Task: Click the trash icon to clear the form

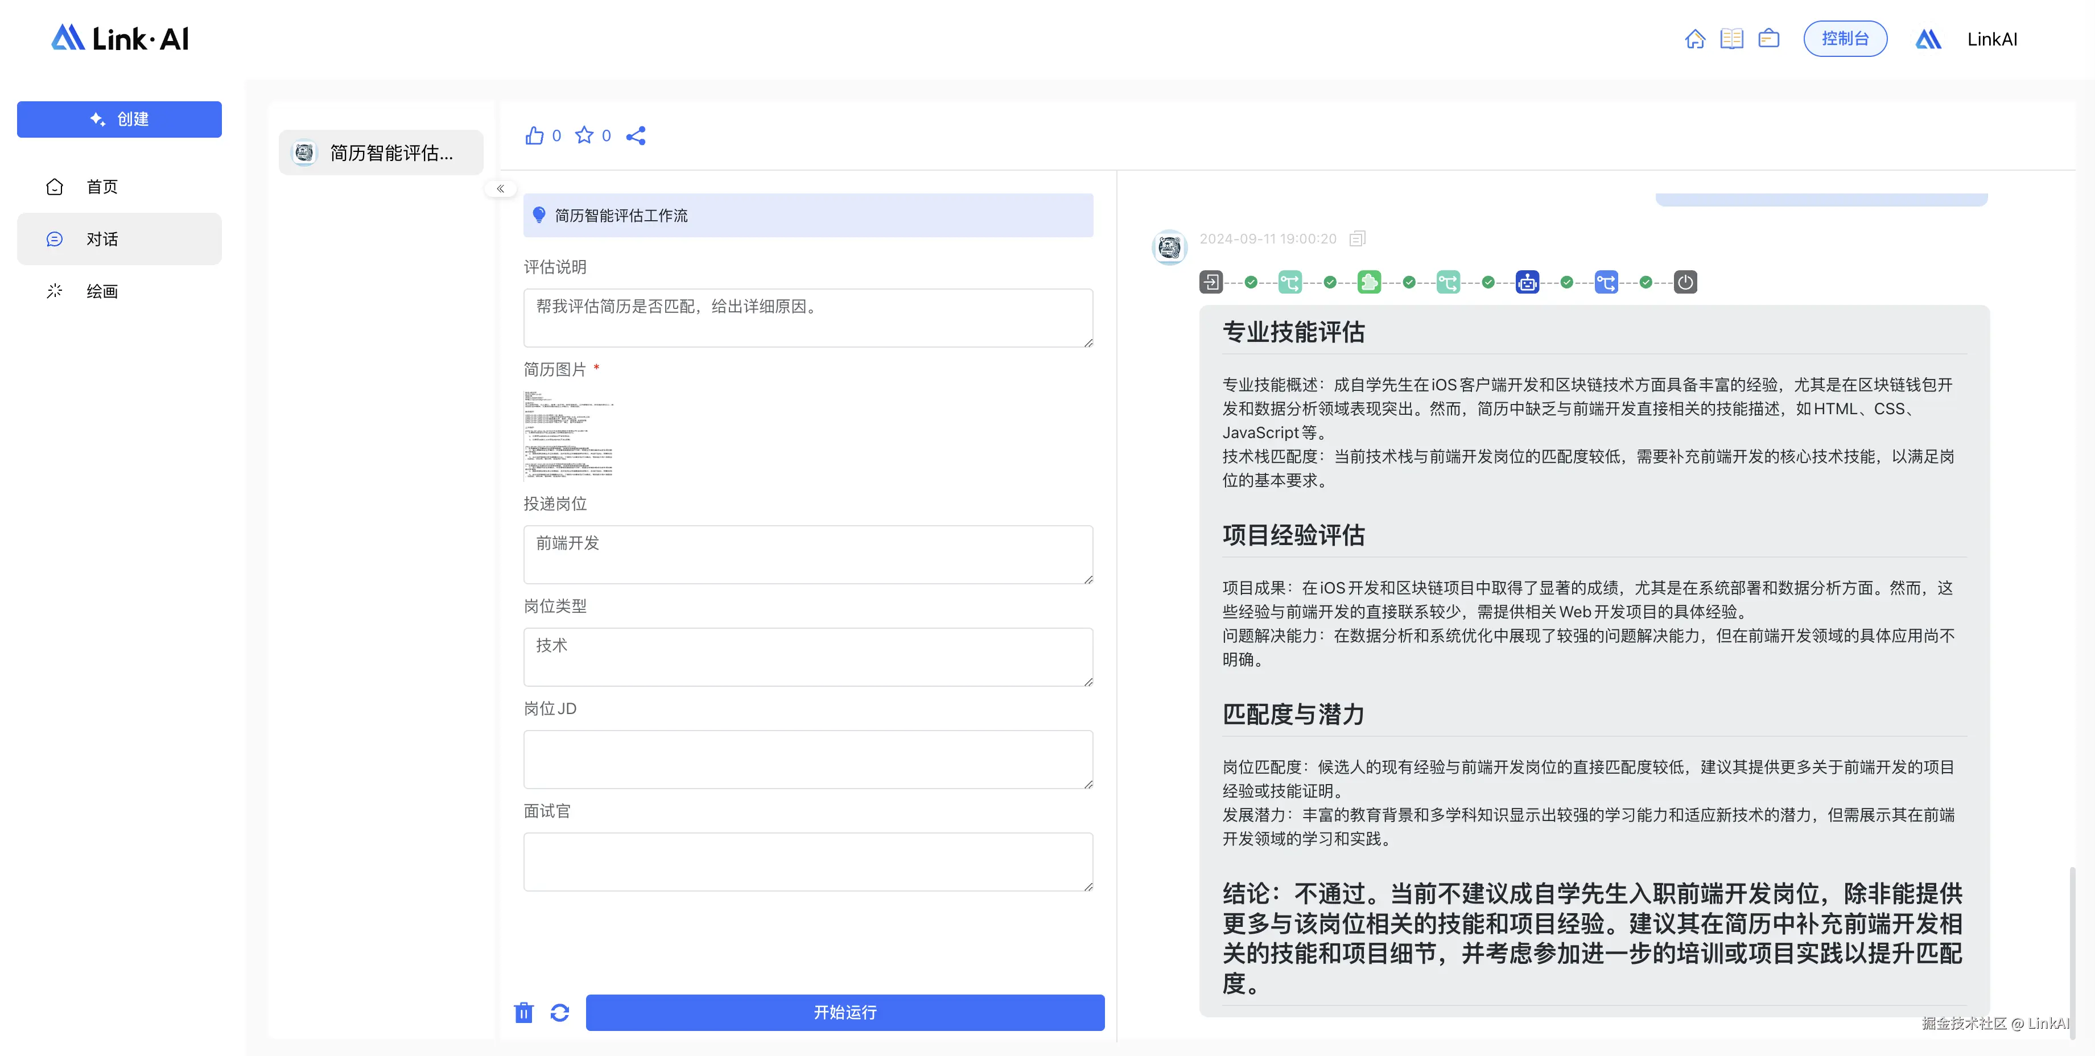Action: (523, 1013)
